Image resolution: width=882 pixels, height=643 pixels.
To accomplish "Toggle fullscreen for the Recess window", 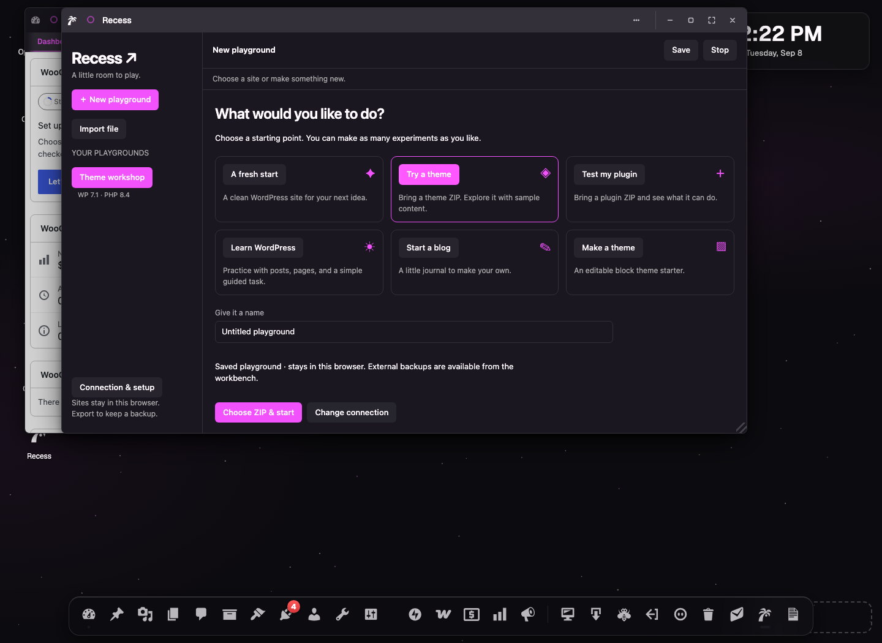I will 712,20.
